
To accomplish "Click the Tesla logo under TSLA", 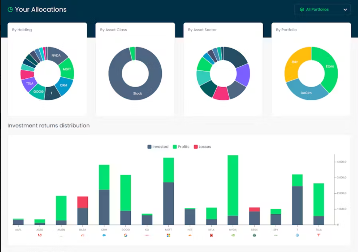I will (x=319, y=235).
